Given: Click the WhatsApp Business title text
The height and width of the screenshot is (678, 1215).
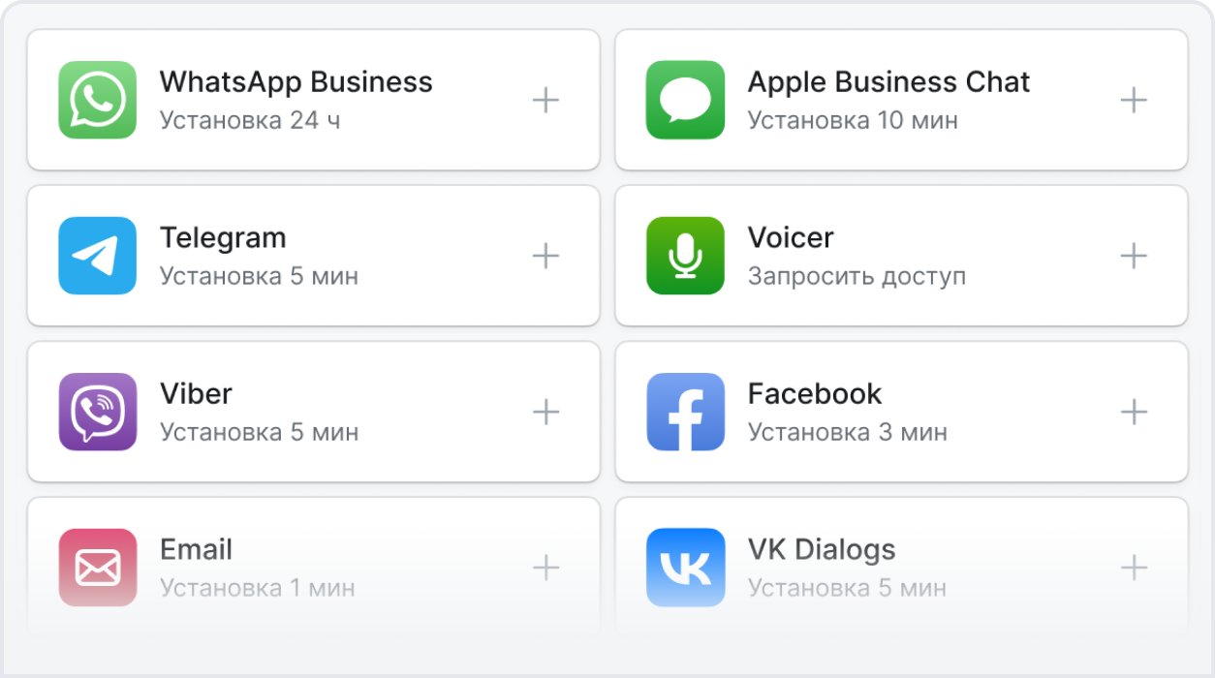Looking at the screenshot, I should point(296,82).
